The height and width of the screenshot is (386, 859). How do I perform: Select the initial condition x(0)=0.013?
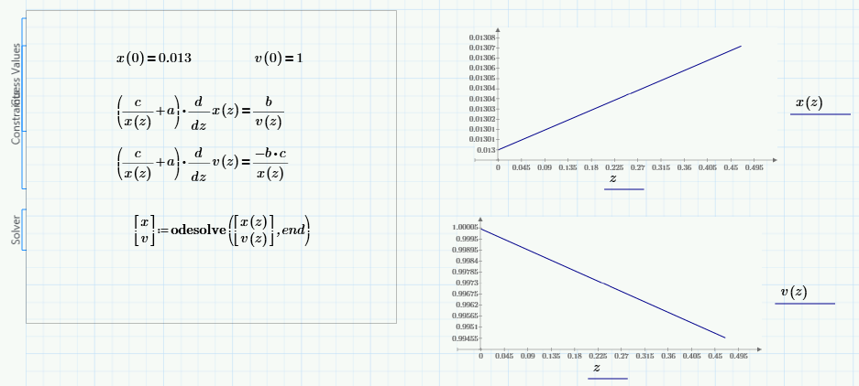pos(154,58)
